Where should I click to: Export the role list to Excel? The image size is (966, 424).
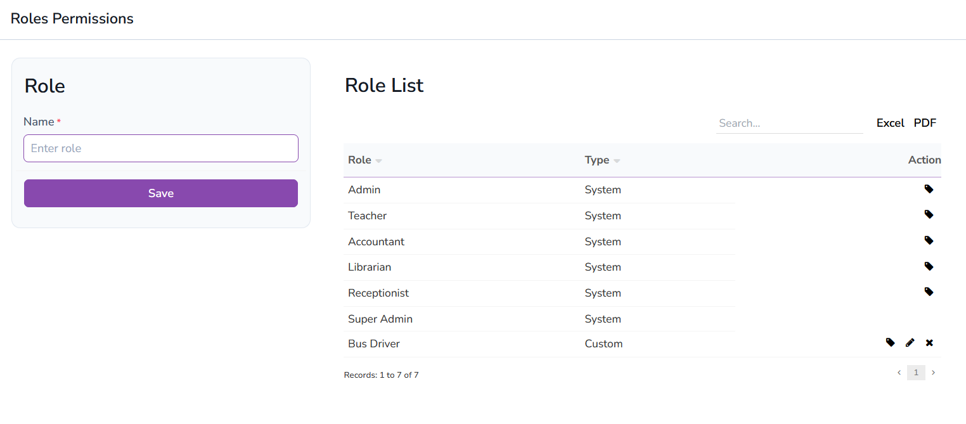point(890,123)
